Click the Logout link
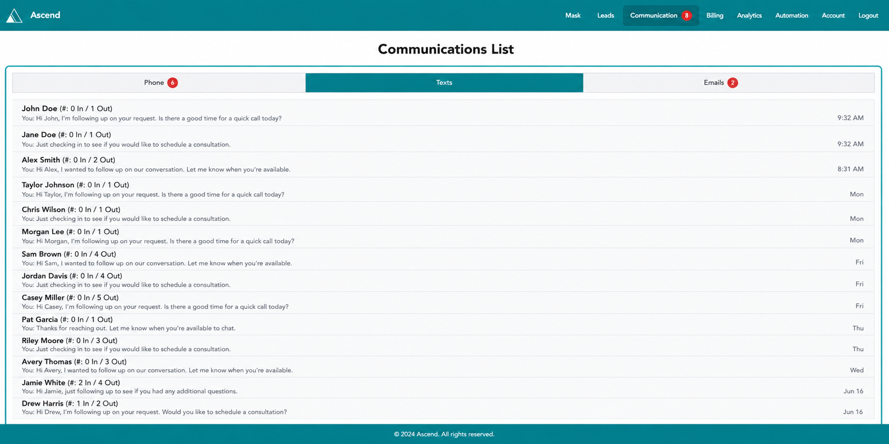Image resolution: width=889 pixels, height=444 pixels. pos(868,16)
